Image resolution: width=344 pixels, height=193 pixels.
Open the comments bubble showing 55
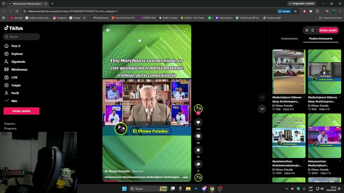pos(198,136)
